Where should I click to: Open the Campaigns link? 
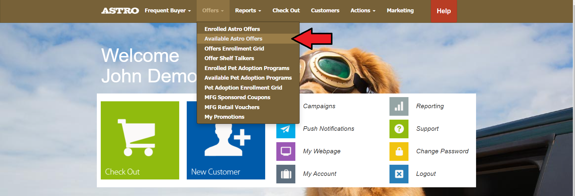319,106
